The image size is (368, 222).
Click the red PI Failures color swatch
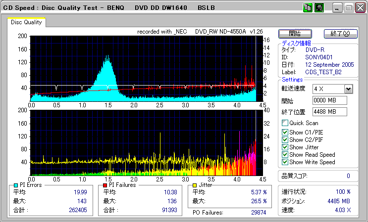pos(105,185)
